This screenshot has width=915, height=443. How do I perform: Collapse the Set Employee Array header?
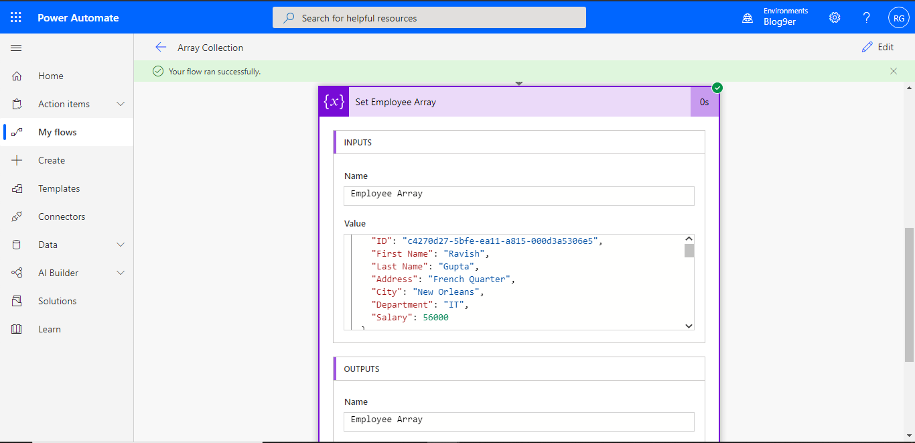click(519, 102)
